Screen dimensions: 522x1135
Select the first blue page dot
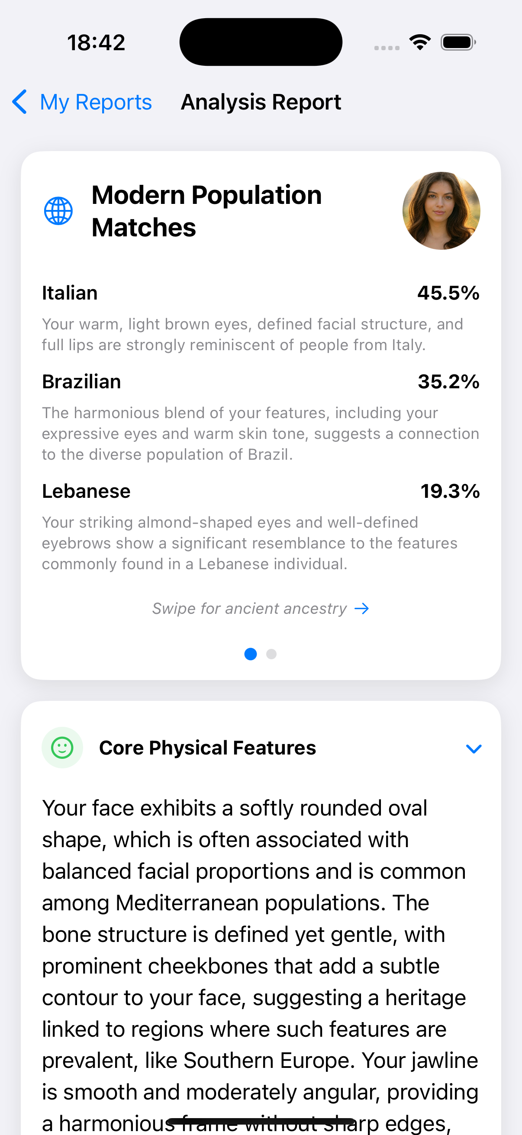point(251,655)
